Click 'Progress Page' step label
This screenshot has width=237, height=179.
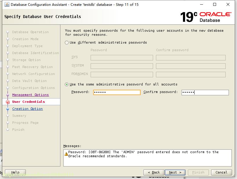pyautogui.click(x=25, y=123)
